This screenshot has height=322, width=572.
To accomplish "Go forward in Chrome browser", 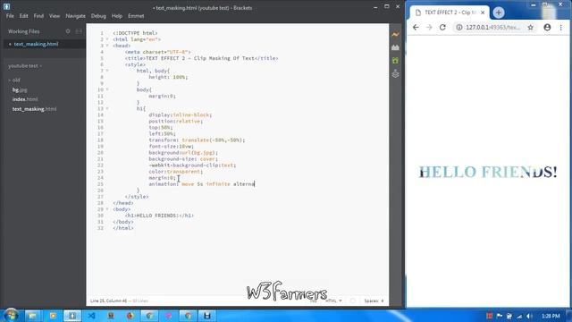I will pos(429,28).
